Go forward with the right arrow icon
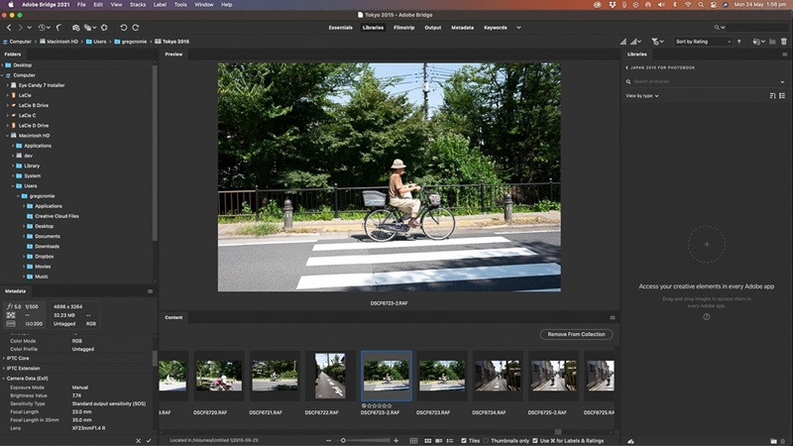Image resolution: width=793 pixels, height=446 pixels. [x=20, y=28]
